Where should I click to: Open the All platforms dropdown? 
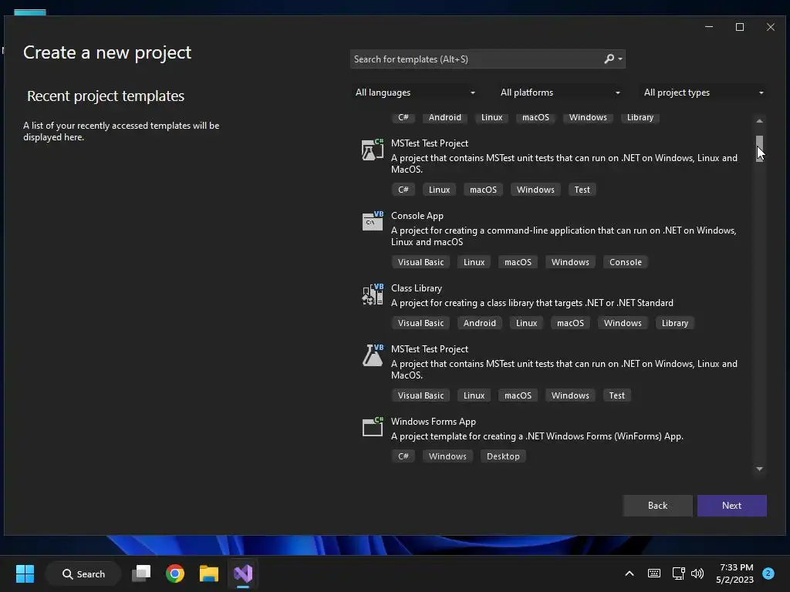[x=560, y=92]
